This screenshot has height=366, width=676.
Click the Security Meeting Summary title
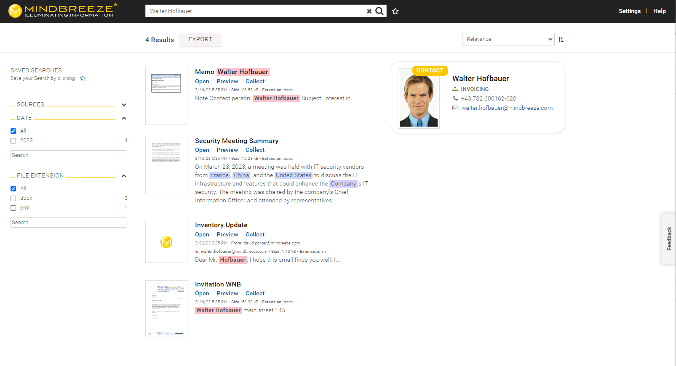pyautogui.click(x=237, y=141)
